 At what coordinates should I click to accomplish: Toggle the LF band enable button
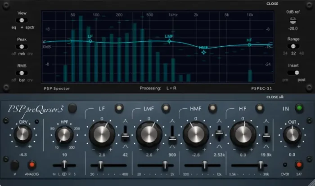point(119,108)
